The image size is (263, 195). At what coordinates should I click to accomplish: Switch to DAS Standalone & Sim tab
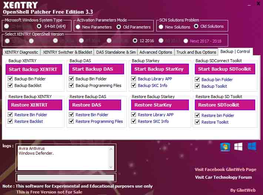116,52
